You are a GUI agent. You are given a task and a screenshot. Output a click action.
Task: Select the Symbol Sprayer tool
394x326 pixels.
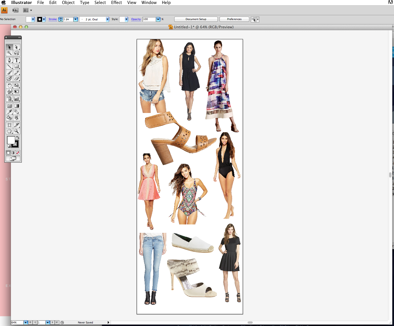point(9,99)
